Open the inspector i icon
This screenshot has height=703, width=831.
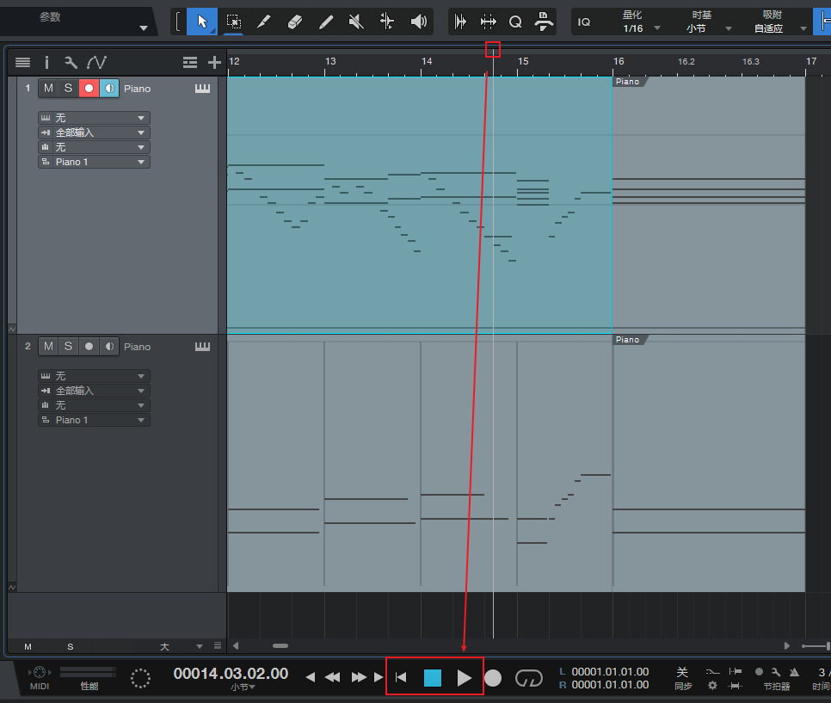[x=46, y=63]
